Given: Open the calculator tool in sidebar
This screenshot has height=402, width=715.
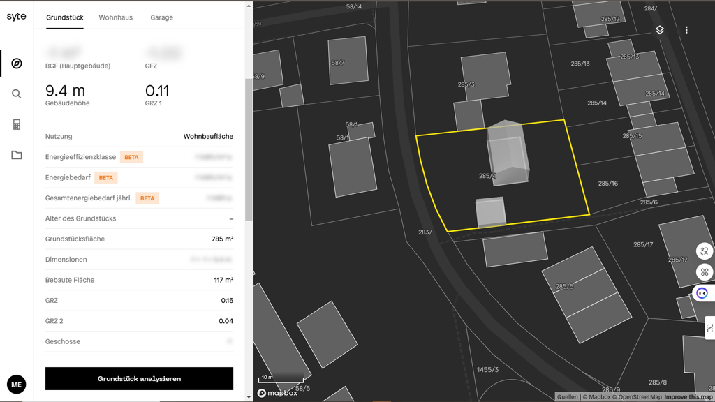Looking at the screenshot, I should 17,125.
